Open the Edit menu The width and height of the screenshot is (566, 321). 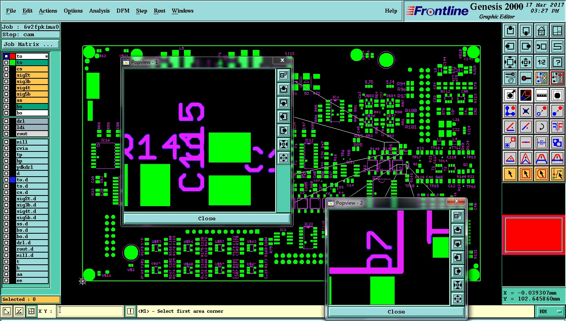[x=28, y=11]
